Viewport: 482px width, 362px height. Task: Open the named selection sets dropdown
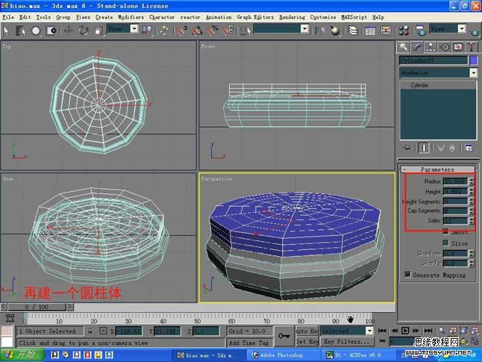[x=281, y=29]
